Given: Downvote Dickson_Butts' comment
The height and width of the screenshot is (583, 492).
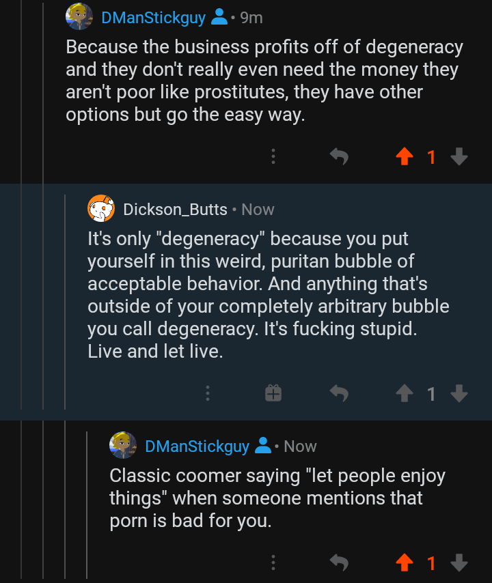Looking at the screenshot, I should pos(459,393).
